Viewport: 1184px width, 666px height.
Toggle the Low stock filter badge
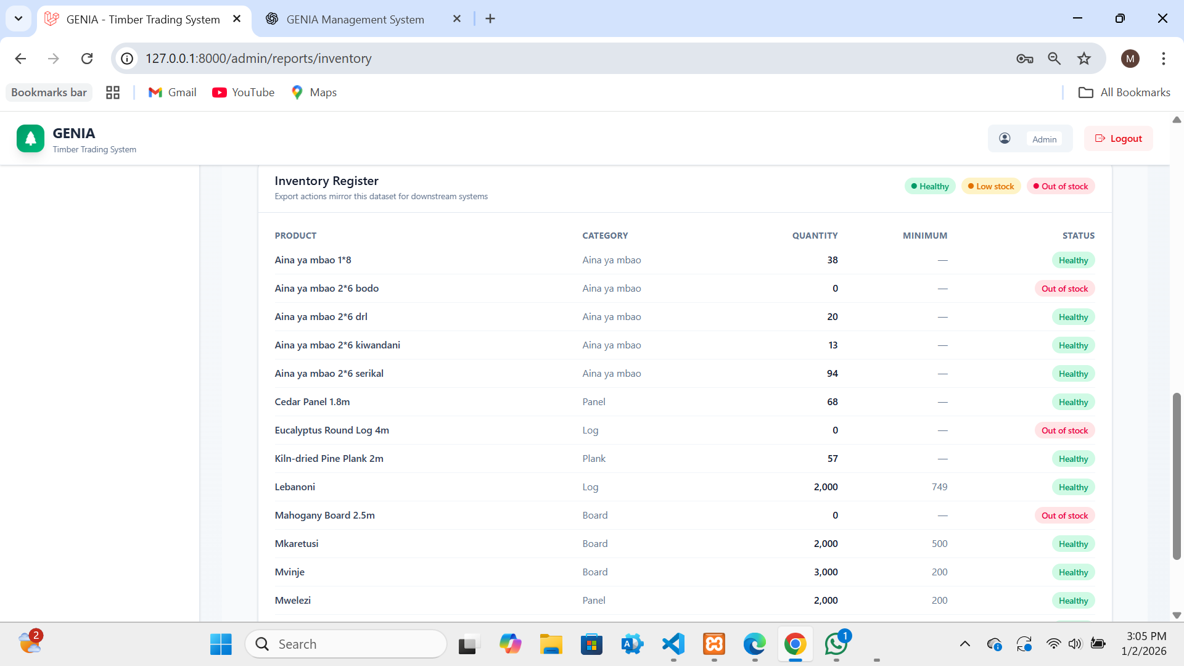click(x=990, y=186)
